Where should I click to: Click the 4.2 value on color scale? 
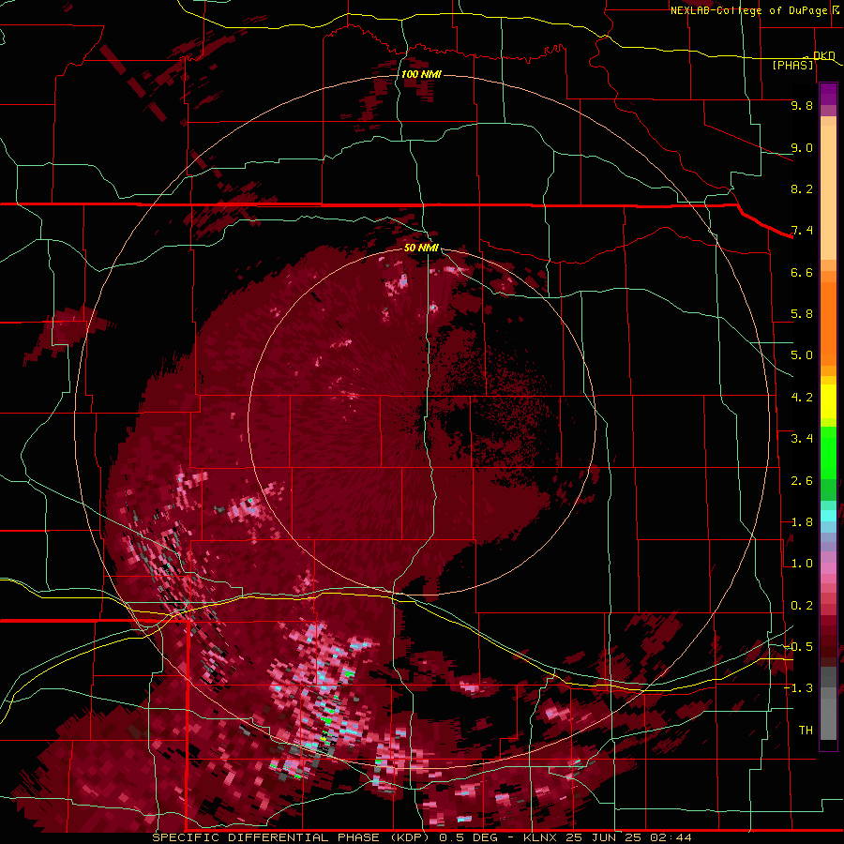coord(802,398)
